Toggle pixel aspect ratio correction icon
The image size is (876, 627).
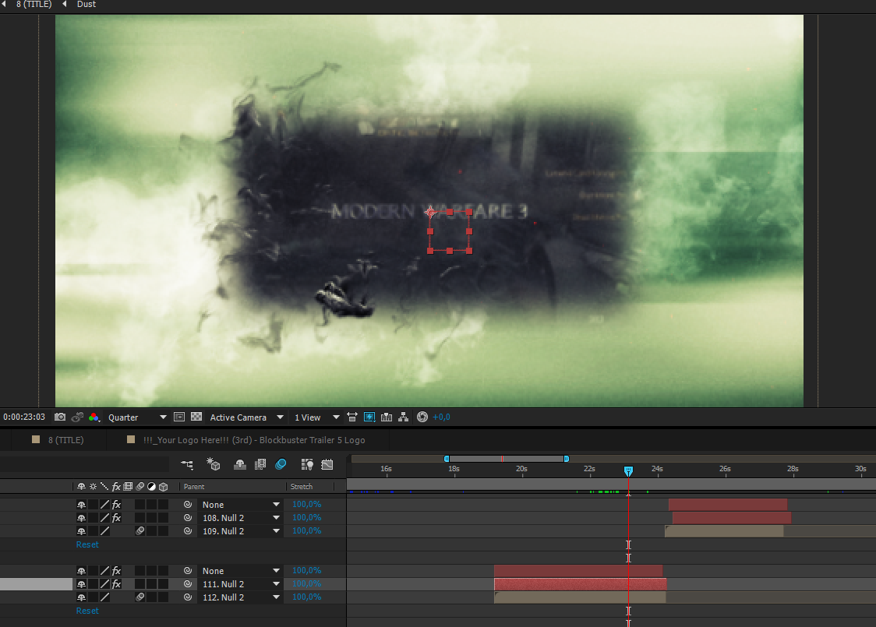(x=352, y=417)
